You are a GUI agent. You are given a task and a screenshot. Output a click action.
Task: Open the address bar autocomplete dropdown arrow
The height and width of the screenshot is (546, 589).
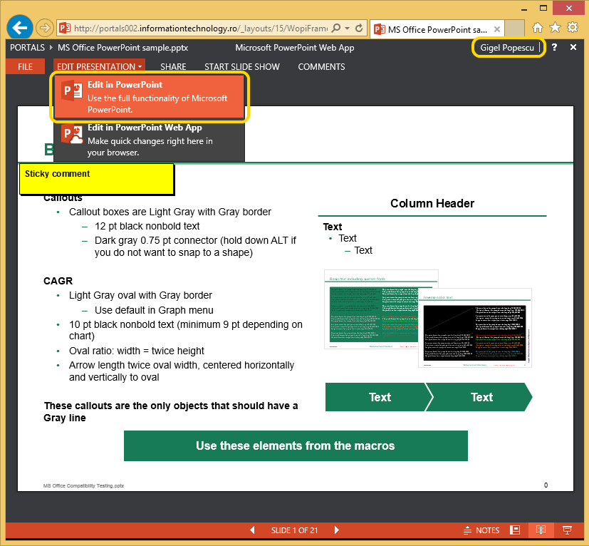(348, 29)
